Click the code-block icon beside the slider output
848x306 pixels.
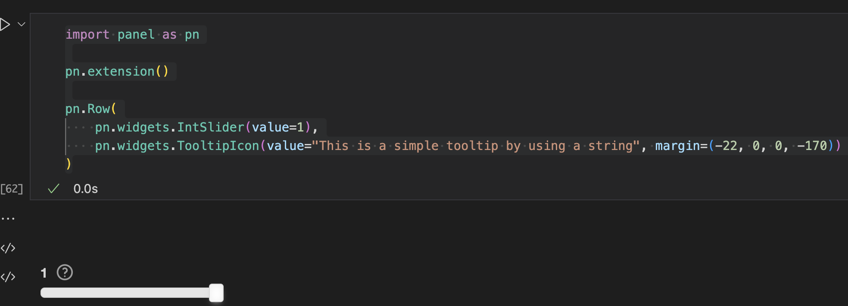click(8, 277)
